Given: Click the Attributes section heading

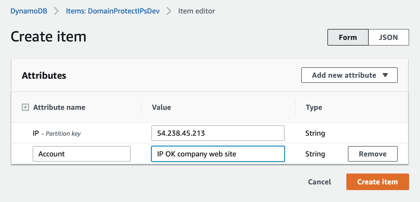Looking at the screenshot, I should point(44,75).
